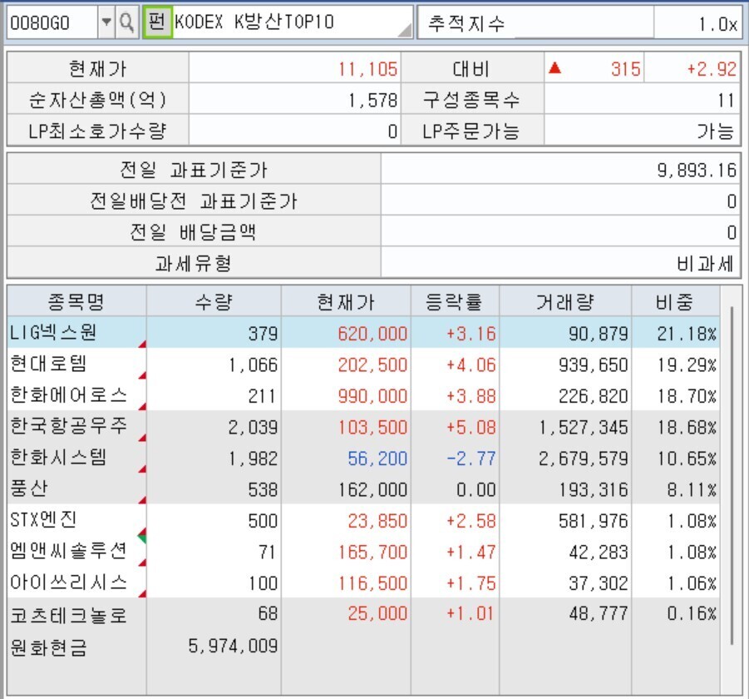Click the change rate +2.92 value
The width and height of the screenshot is (749, 699).
tap(712, 69)
